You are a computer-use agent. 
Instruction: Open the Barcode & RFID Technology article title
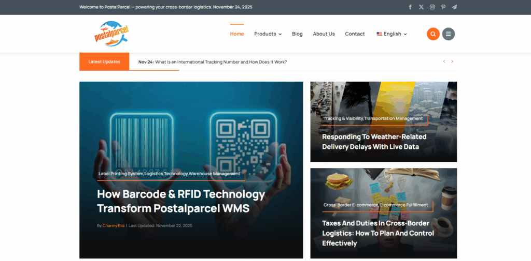tap(181, 201)
